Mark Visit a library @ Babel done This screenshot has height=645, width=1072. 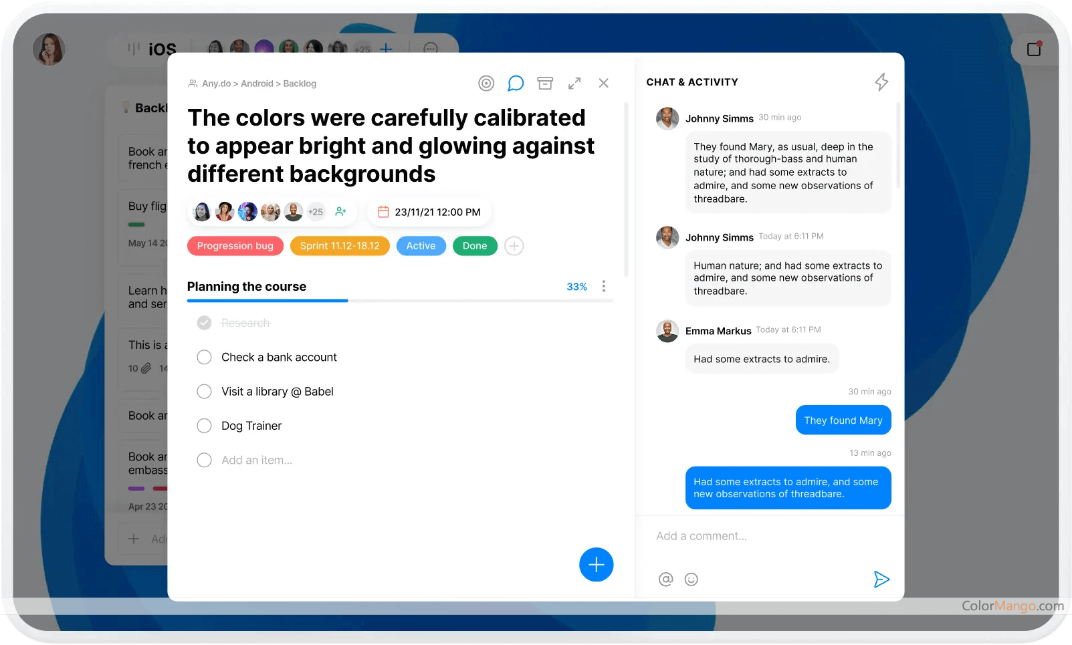pyautogui.click(x=204, y=392)
